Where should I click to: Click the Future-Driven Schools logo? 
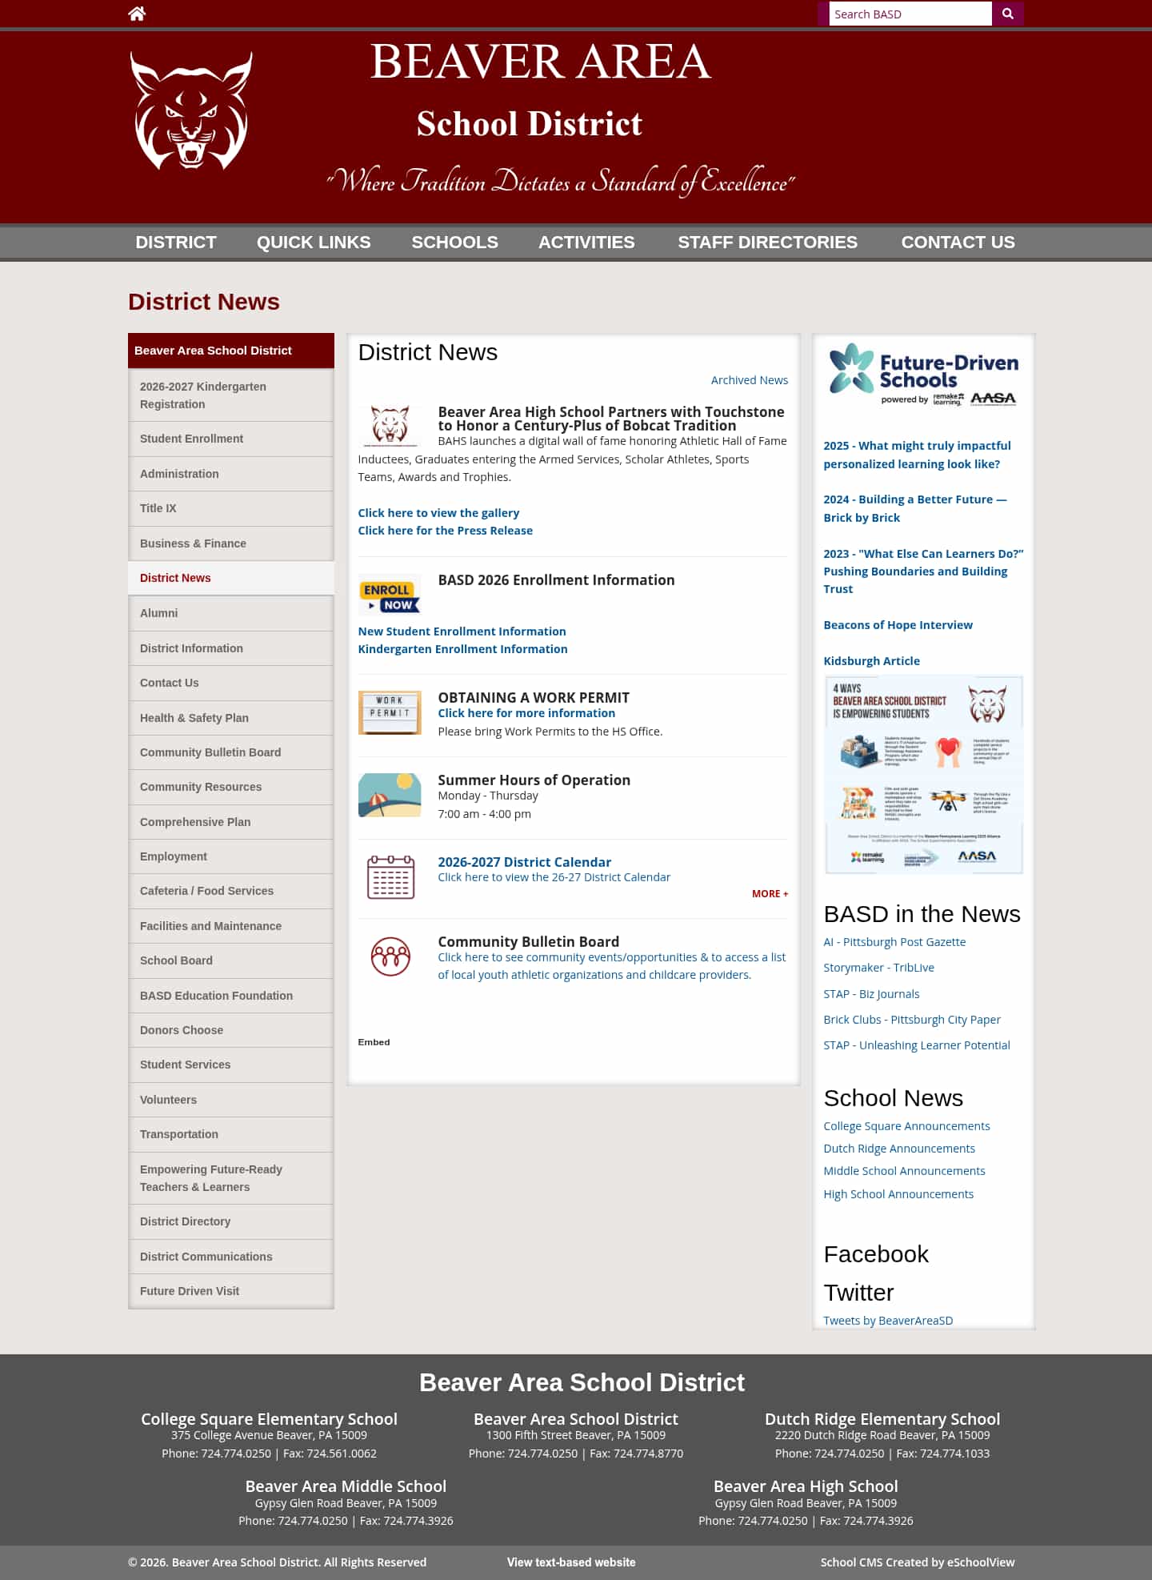[x=923, y=375]
